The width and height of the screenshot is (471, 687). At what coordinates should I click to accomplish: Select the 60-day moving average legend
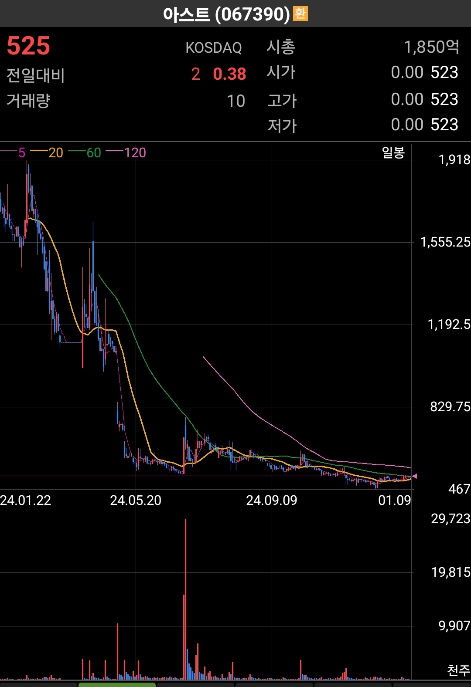point(85,152)
